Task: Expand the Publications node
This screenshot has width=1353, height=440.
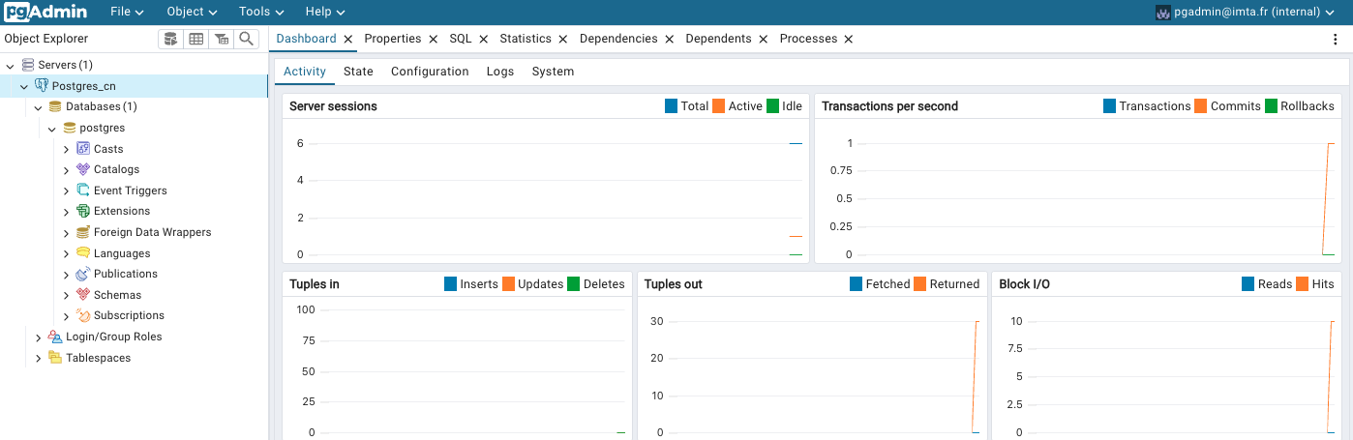Action: point(67,274)
